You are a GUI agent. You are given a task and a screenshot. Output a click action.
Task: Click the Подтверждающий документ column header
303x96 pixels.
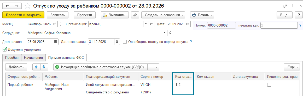coord(111,76)
